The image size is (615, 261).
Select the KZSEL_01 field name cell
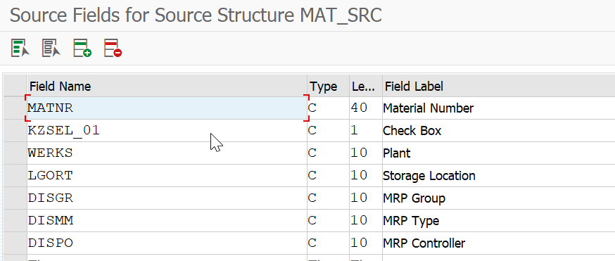point(167,131)
